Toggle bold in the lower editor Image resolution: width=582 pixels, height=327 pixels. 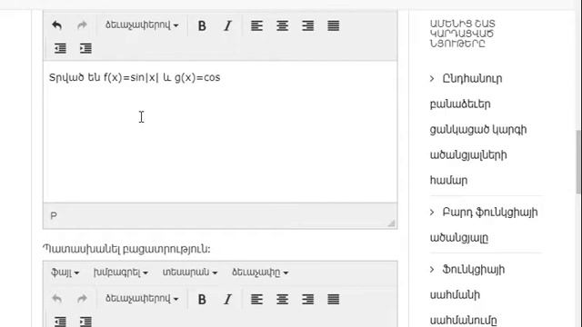[x=202, y=299]
